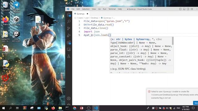Open the Terminal menu
Image resolution: width=198 pixels, height=111 pixels.
[112, 9]
